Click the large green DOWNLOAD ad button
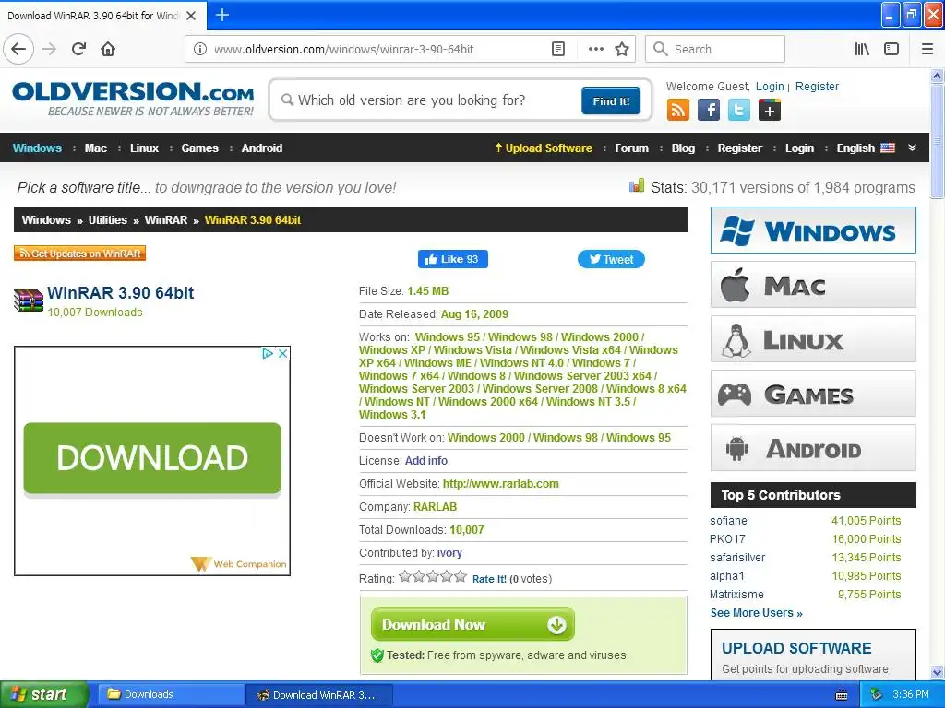This screenshot has height=708, width=945. tap(152, 458)
